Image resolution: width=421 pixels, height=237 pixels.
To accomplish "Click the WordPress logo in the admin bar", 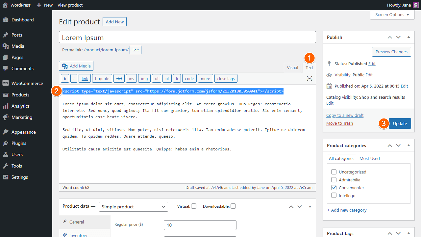I will pos(5,5).
